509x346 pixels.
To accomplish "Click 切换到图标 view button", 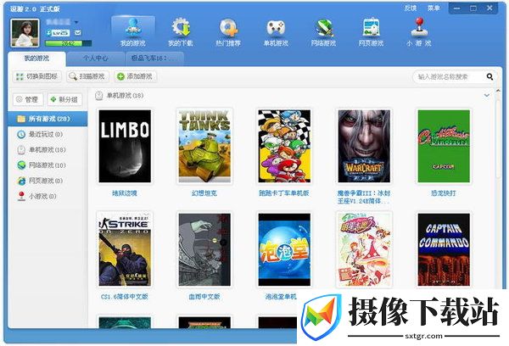I will (37, 76).
